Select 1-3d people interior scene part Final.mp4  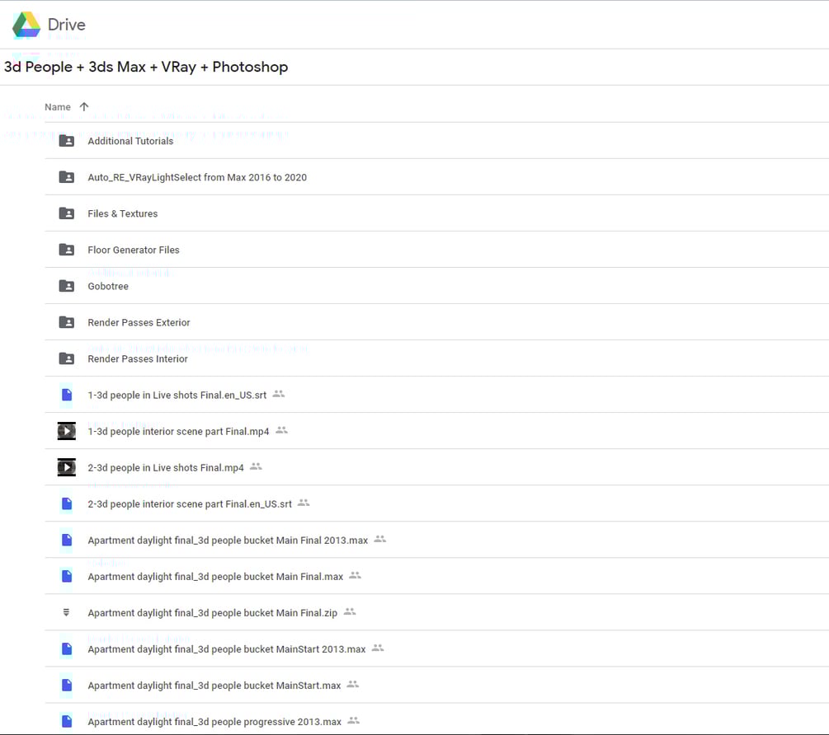coord(179,432)
